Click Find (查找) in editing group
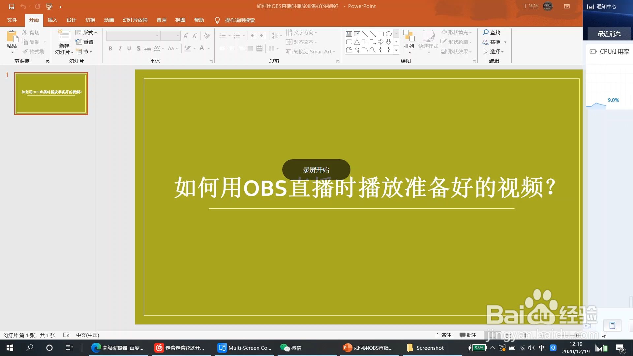The width and height of the screenshot is (633, 356). coord(492,32)
